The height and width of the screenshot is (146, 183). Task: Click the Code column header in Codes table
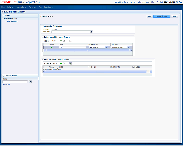[x=73, y=67]
